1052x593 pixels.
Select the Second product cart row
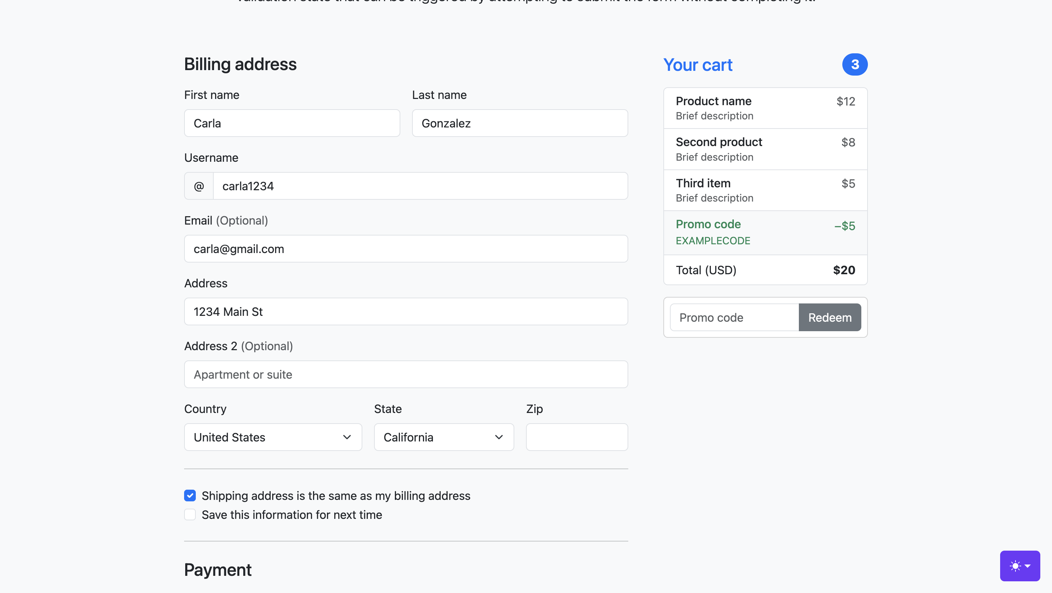pos(765,149)
